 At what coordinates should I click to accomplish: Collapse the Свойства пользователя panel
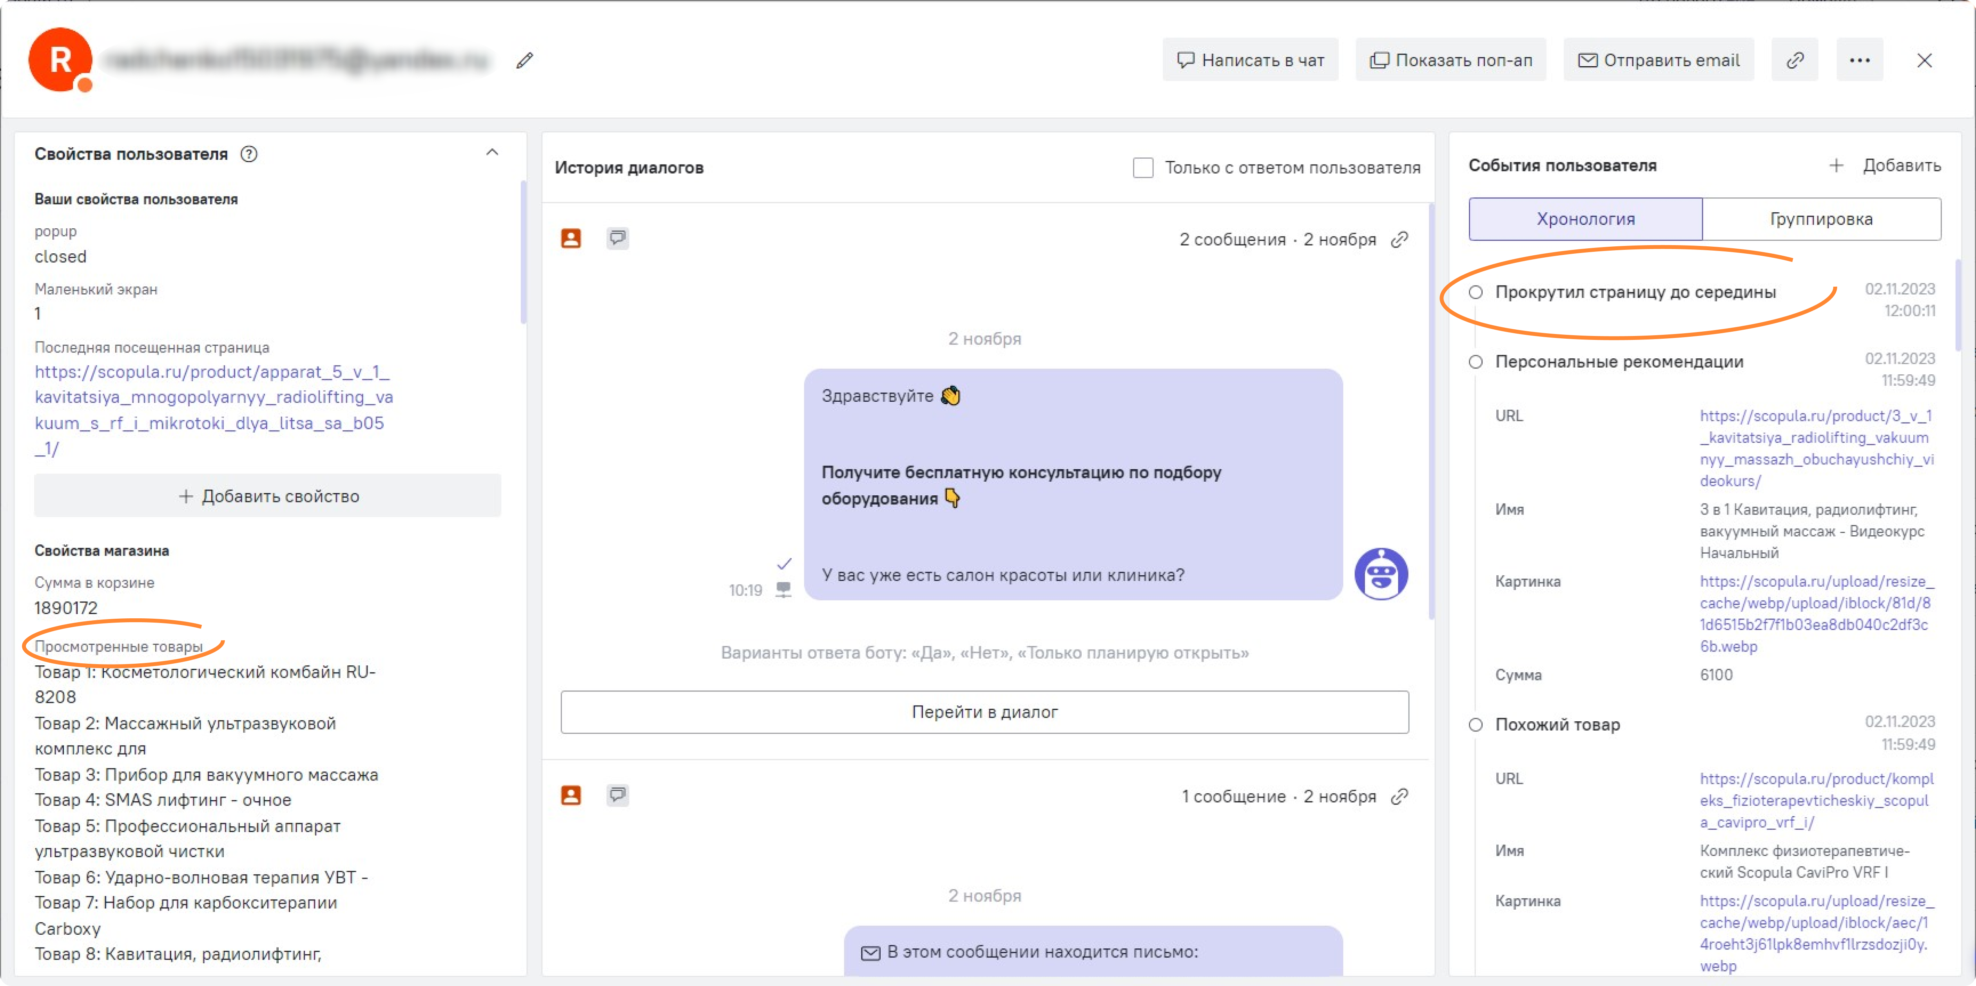pyautogui.click(x=493, y=153)
